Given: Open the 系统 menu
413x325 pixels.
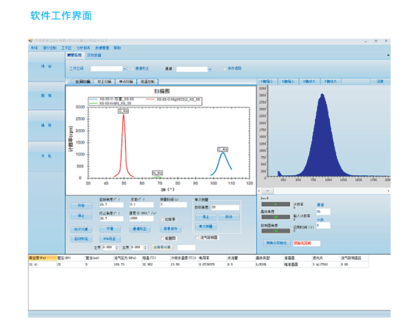Looking at the screenshot, I should 34,48.
